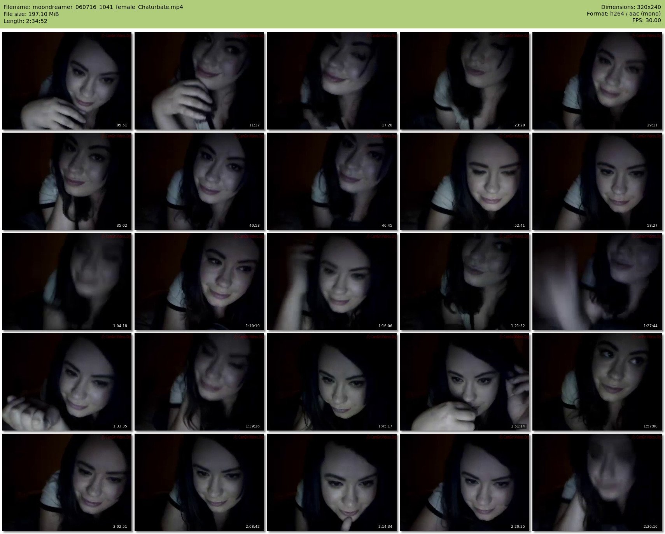
Task: Select the thumbnail timestamped 1:04:18
Action: coord(67,282)
